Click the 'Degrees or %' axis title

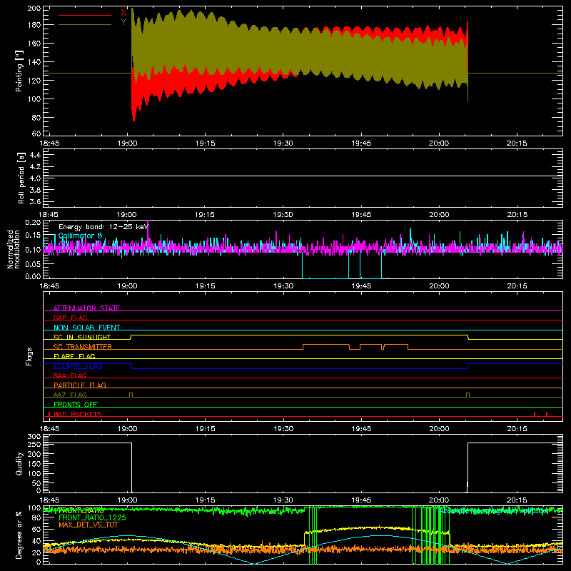coord(19,535)
